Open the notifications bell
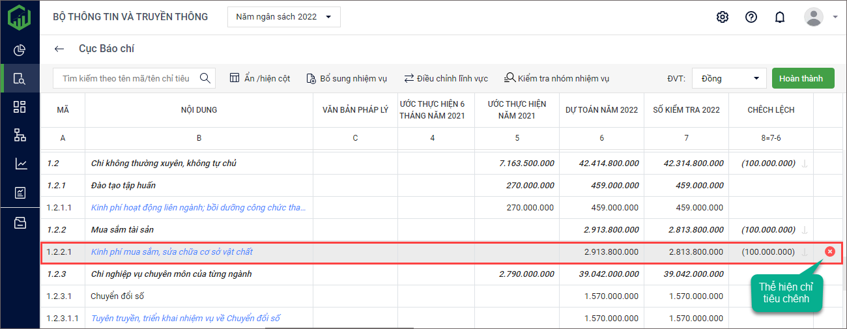The height and width of the screenshot is (329, 847). click(779, 17)
